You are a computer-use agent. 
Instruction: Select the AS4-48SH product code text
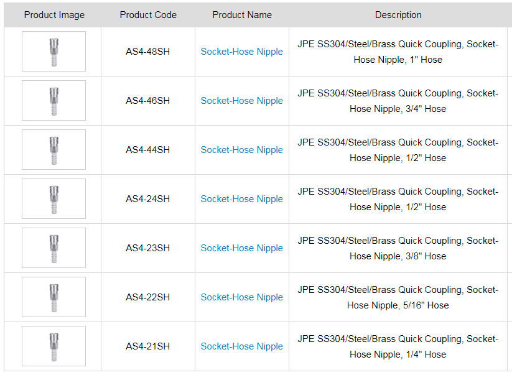point(148,52)
